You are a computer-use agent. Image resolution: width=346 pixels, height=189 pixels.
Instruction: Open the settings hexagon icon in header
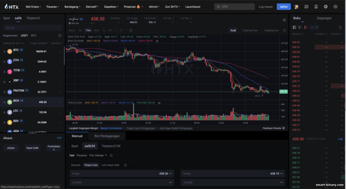tap(335, 7)
